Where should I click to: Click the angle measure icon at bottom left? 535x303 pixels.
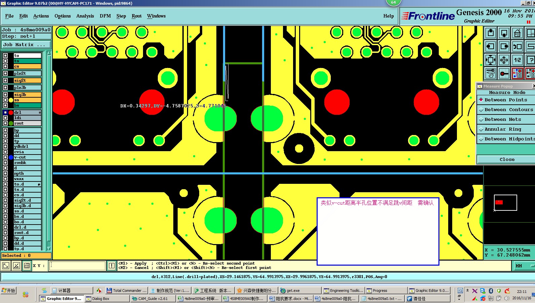pos(16,266)
